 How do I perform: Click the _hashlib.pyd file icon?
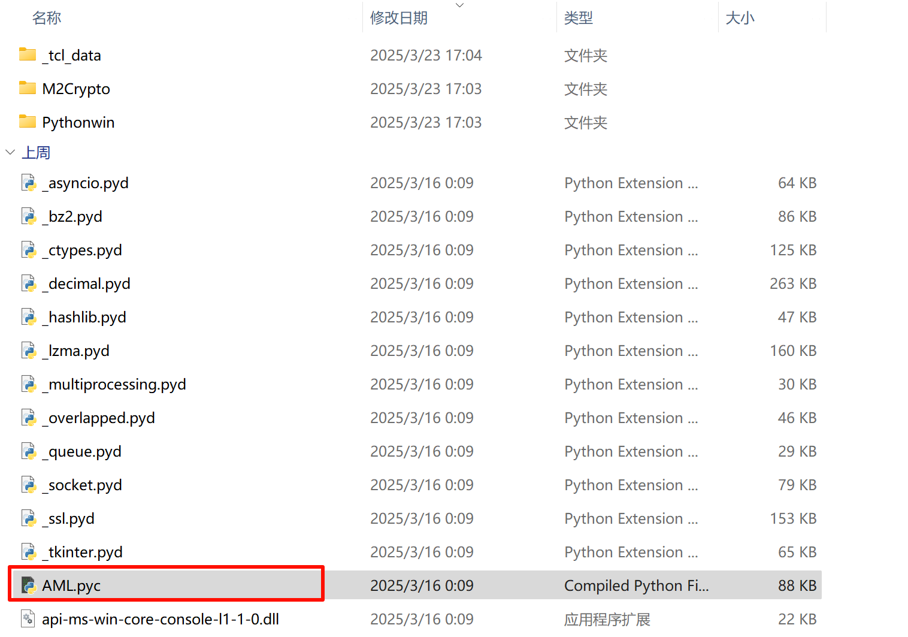29,317
